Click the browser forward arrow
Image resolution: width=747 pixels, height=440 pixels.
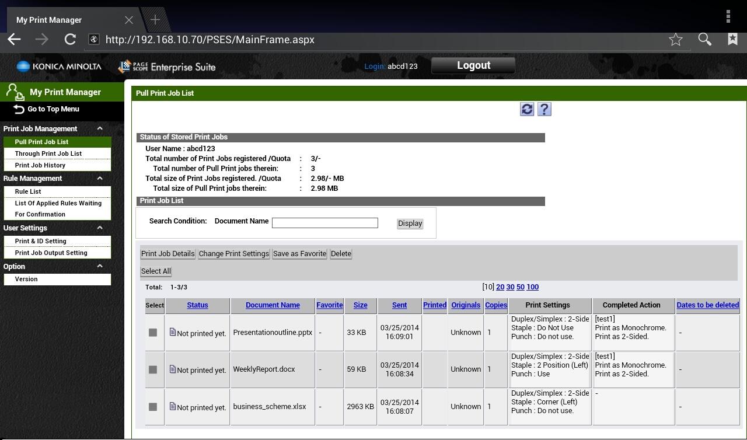click(41, 40)
